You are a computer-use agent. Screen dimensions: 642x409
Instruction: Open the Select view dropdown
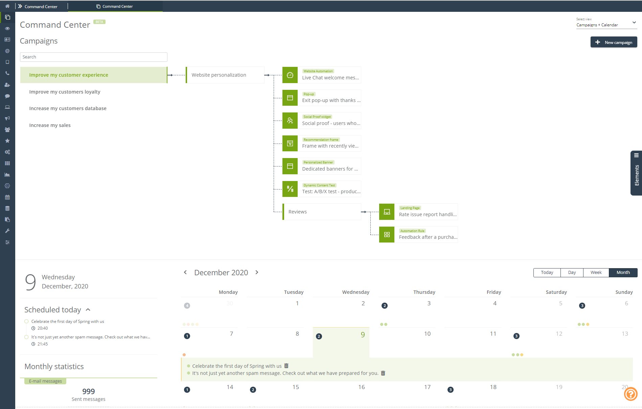pyautogui.click(x=606, y=23)
